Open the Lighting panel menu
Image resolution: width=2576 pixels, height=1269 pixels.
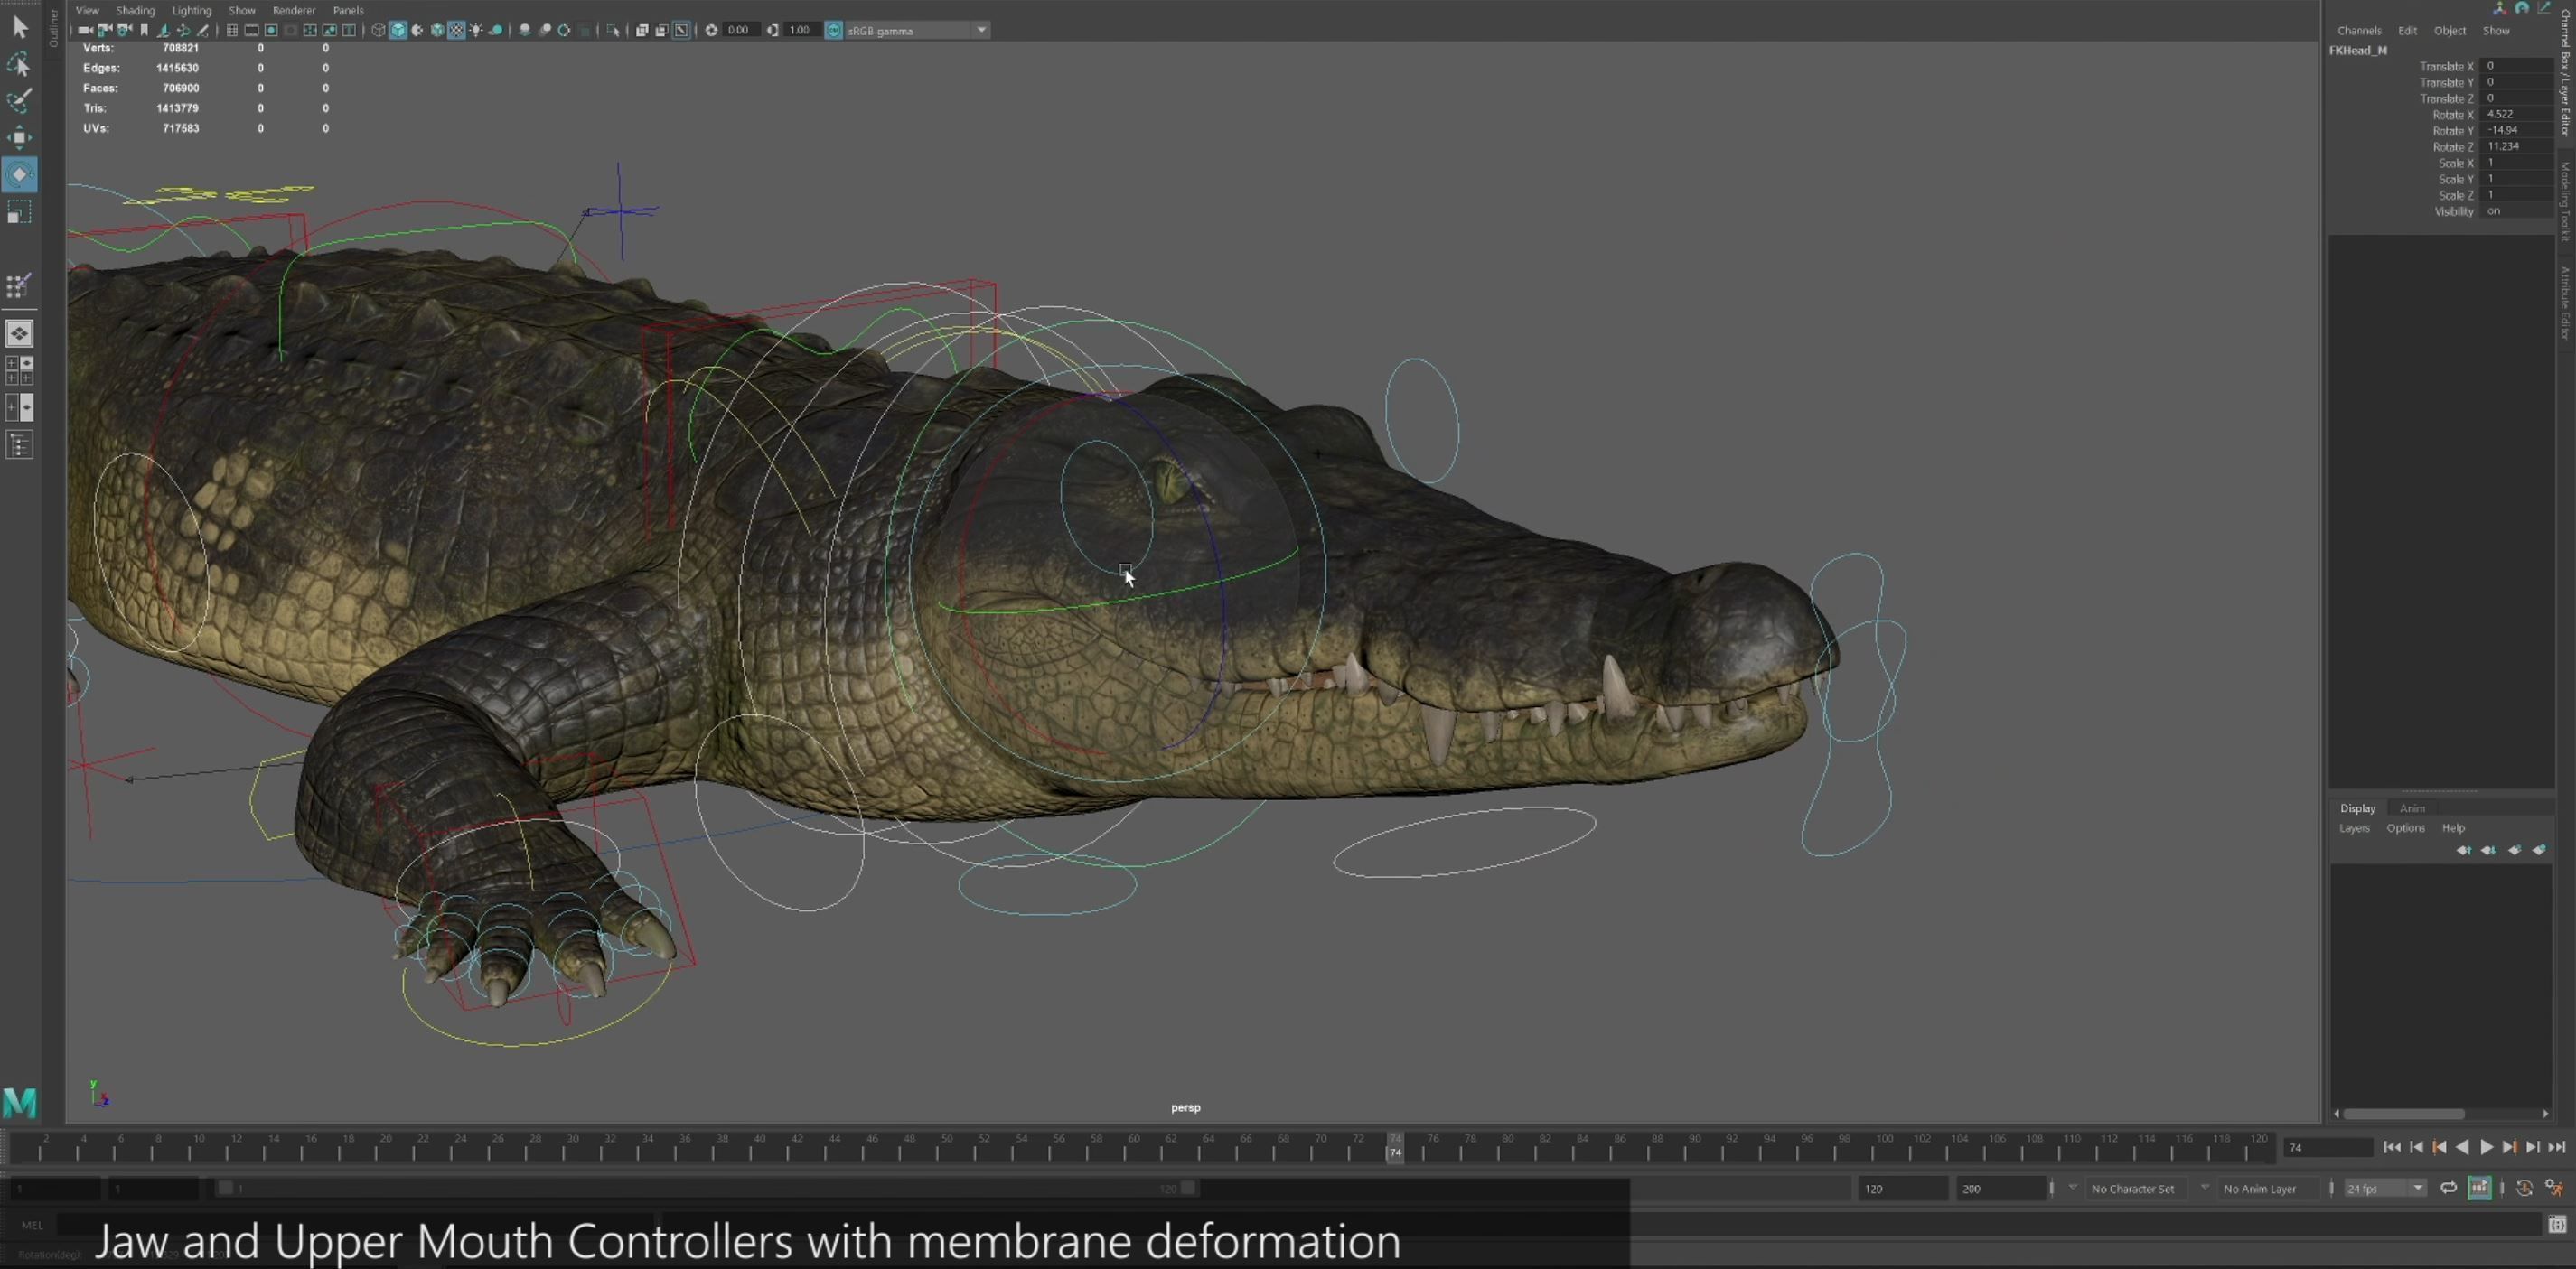click(x=191, y=10)
